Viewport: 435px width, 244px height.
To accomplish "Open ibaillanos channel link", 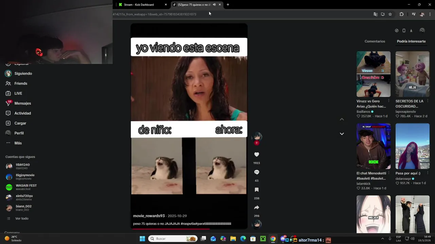I will click(x=363, y=111).
